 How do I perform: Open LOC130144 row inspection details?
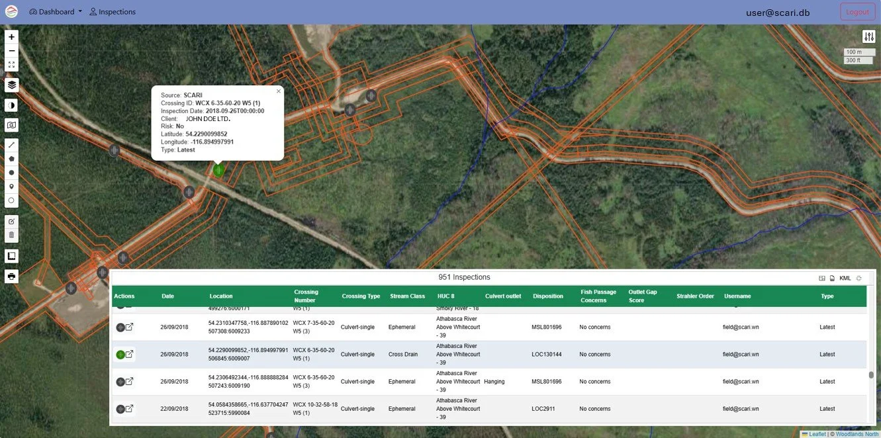pyautogui.click(x=130, y=354)
